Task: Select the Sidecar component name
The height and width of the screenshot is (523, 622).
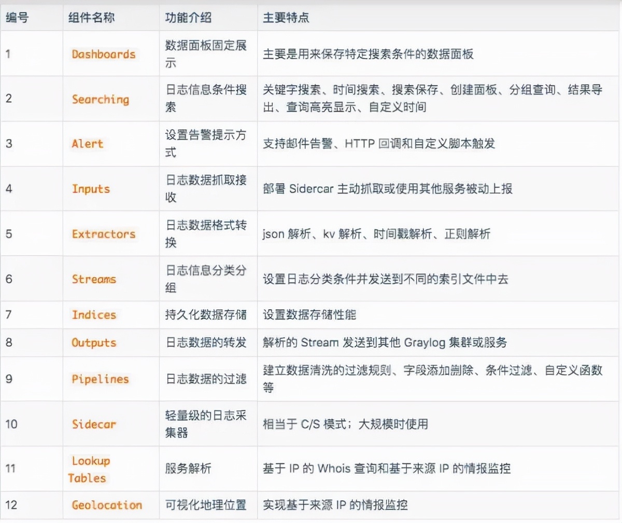Action: [x=93, y=423]
